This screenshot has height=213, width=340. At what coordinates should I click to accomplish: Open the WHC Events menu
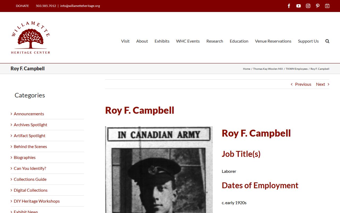[188, 41]
